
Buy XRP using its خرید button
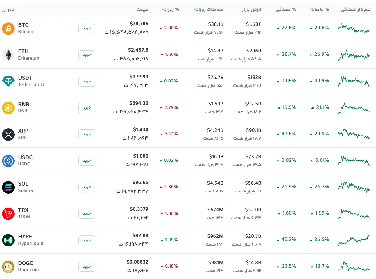click(x=87, y=134)
